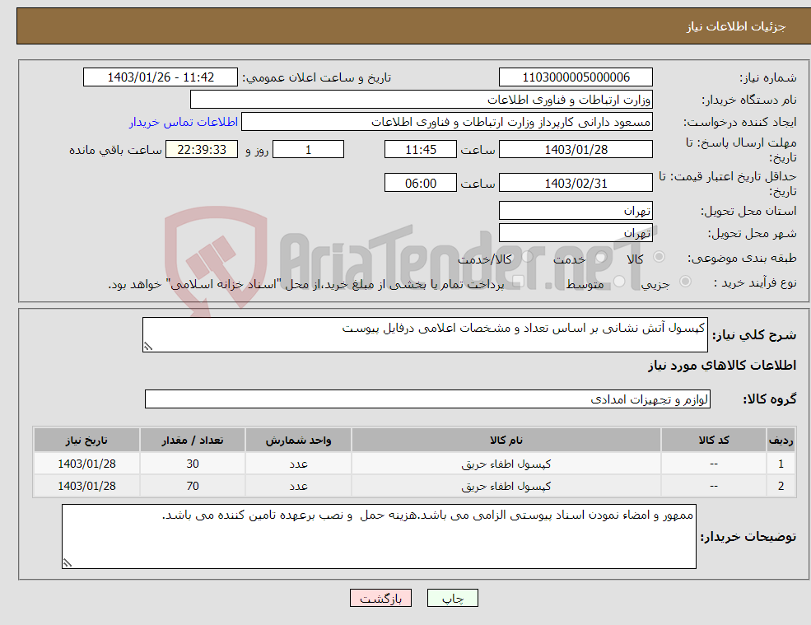Image resolution: width=811 pixels, height=625 pixels.
Task: Click row number 1 cell
Action: click(x=781, y=464)
